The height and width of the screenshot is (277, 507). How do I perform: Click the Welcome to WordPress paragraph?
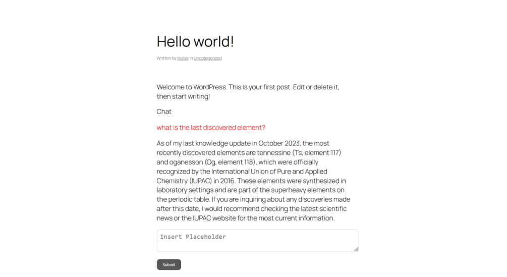point(248,87)
